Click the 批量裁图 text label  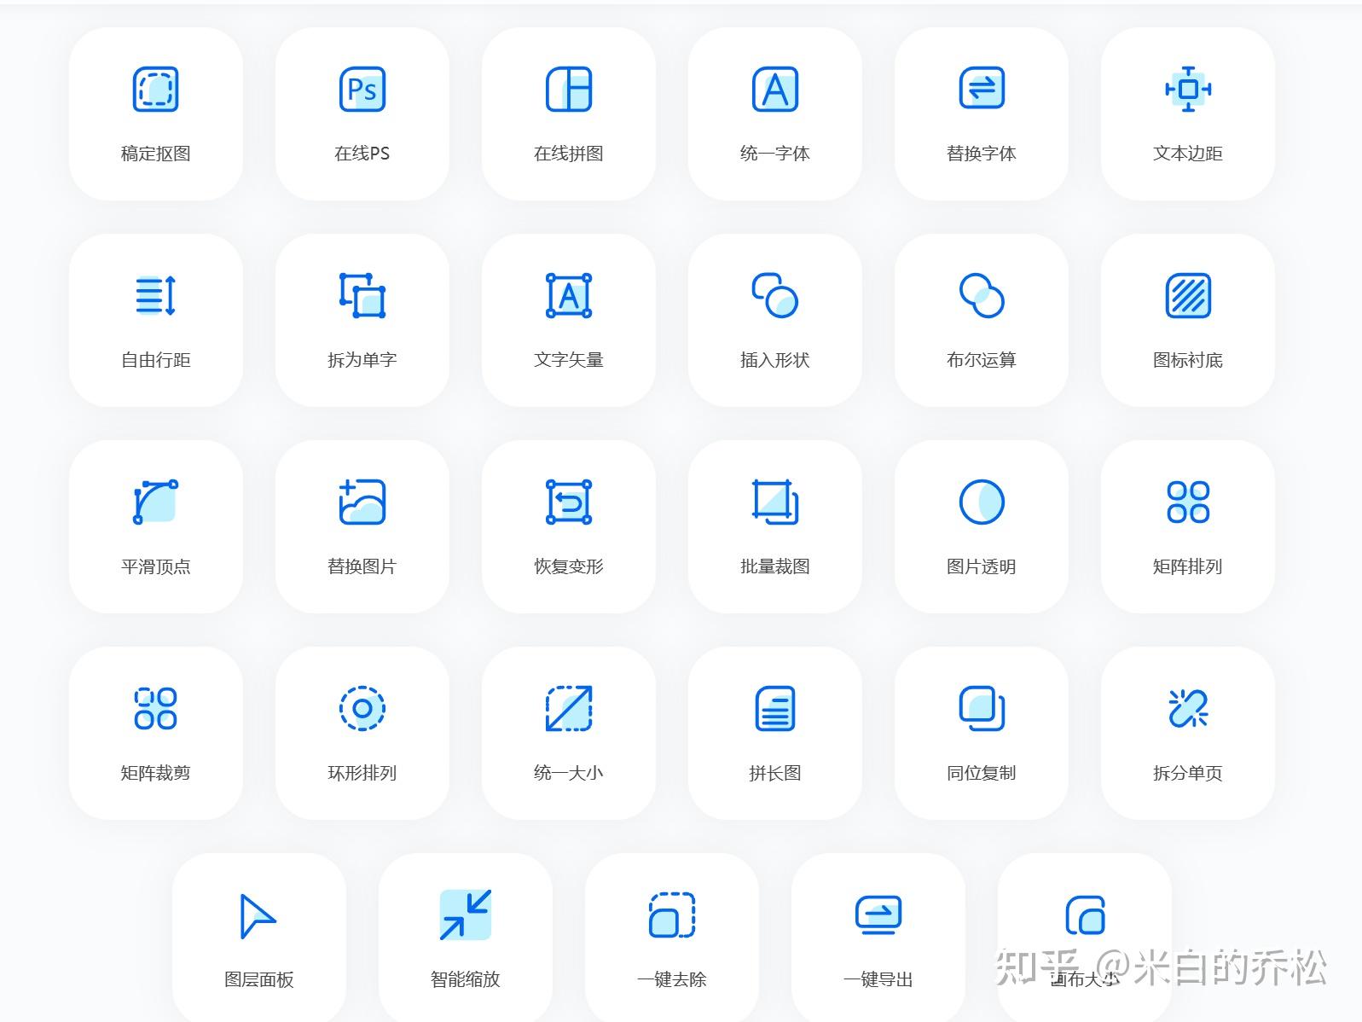(775, 566)
